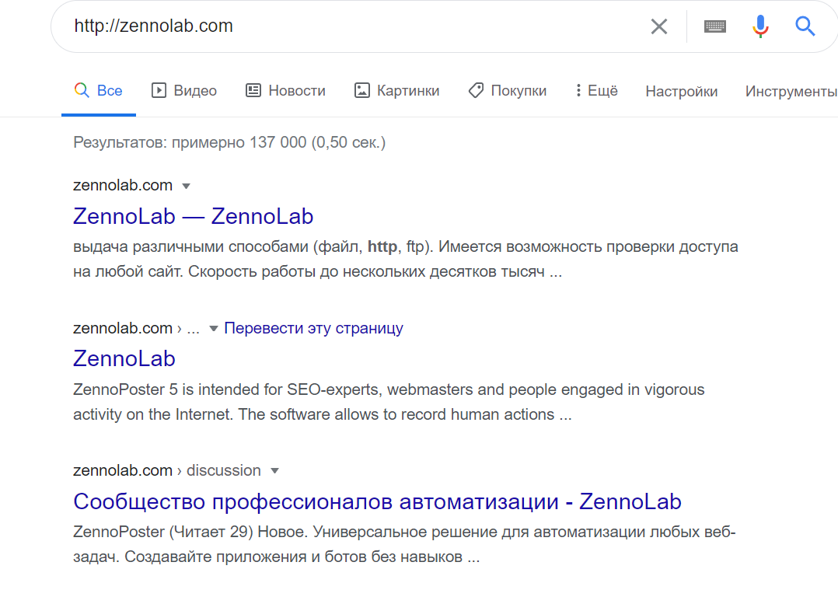Open the on-screen keyboard icon
This screenshot has width=838, height=604.
point(714,26)
